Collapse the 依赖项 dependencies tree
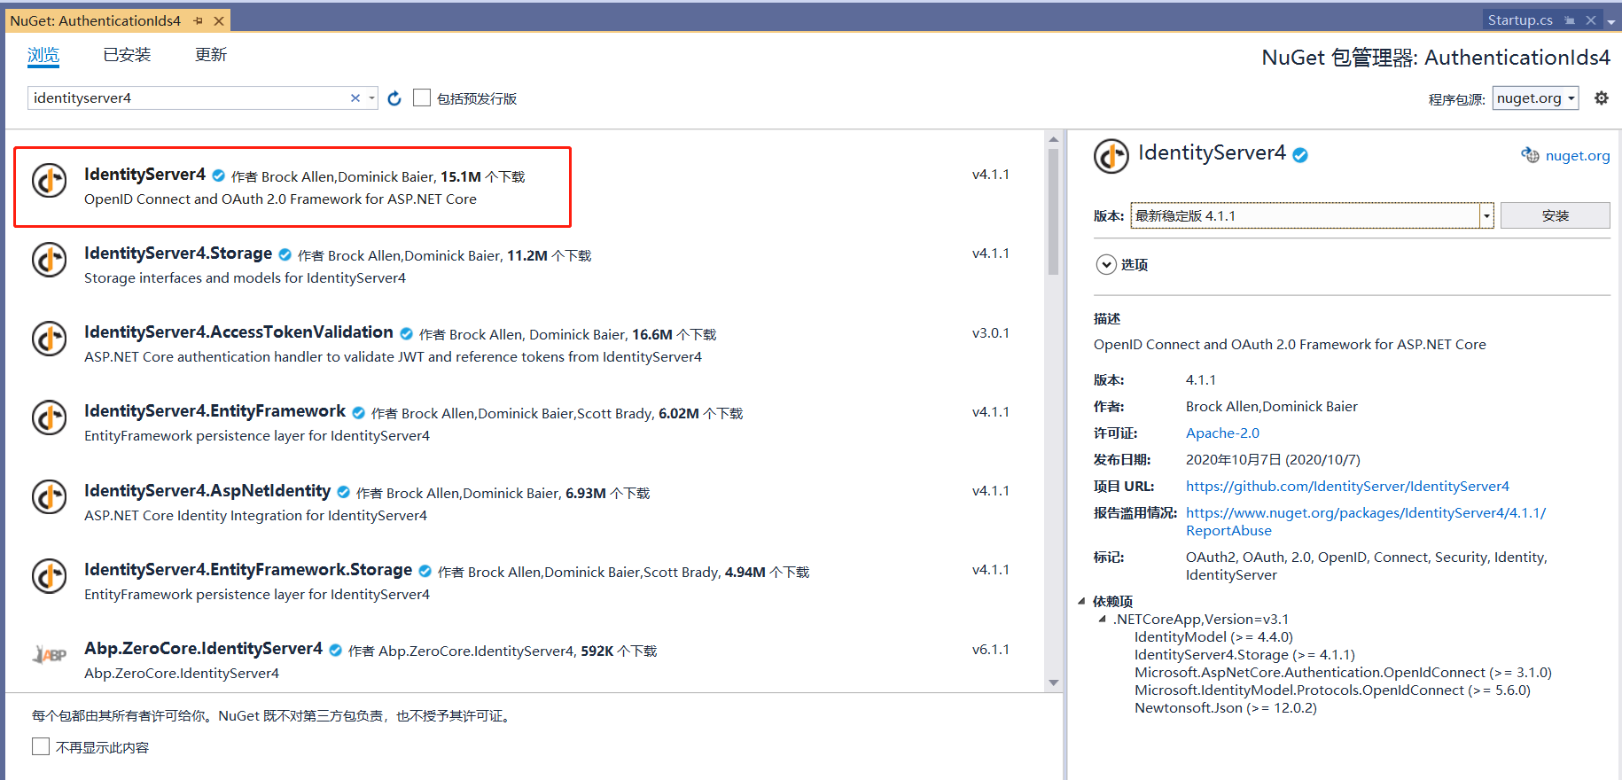The height and width of the screenshot is (780, 1622). [x=1081, y=601]
